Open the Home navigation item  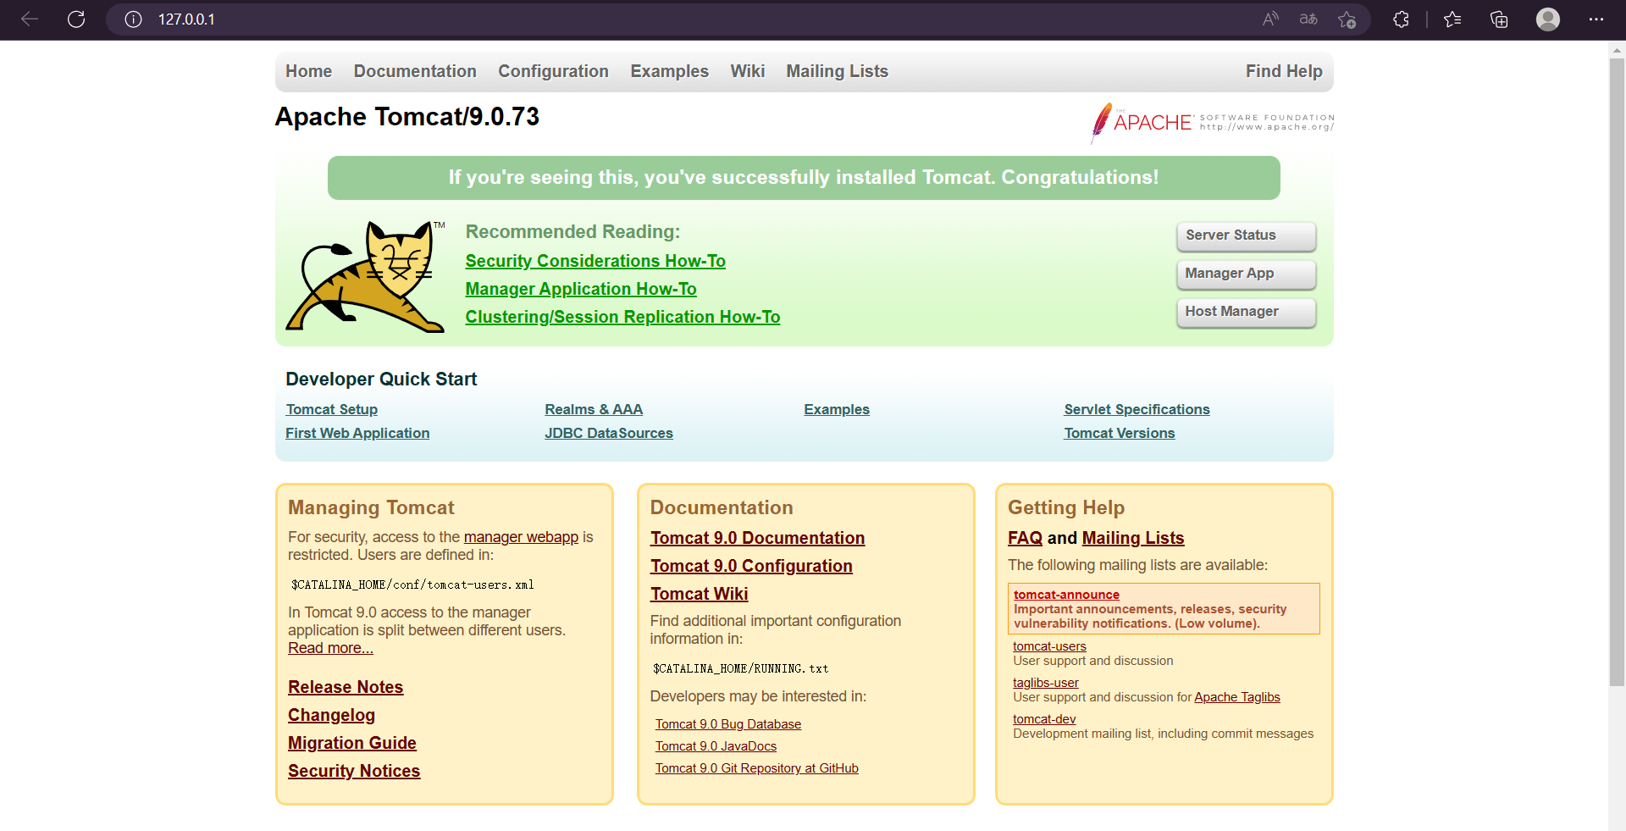(x=308, y=71)
